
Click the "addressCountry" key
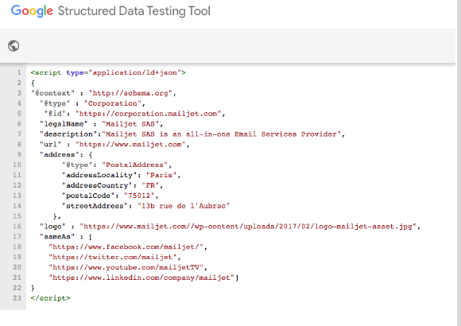click(97, 185)
